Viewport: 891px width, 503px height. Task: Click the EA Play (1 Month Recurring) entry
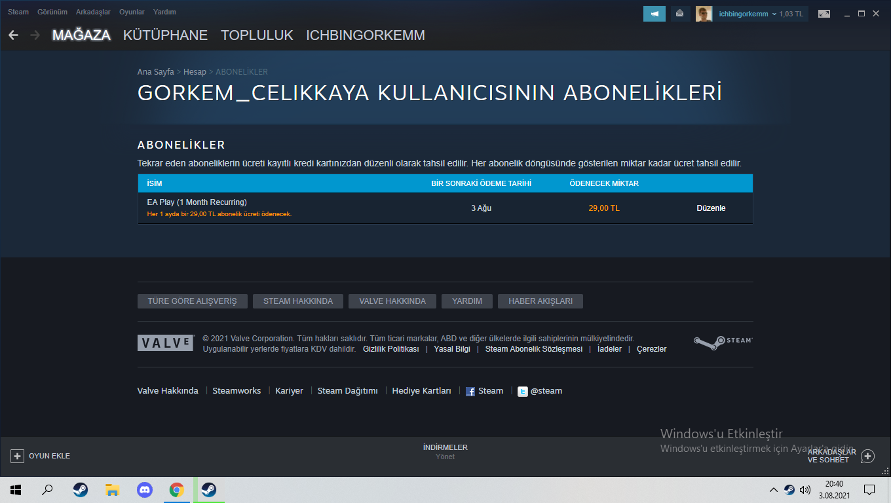point(197,202)
